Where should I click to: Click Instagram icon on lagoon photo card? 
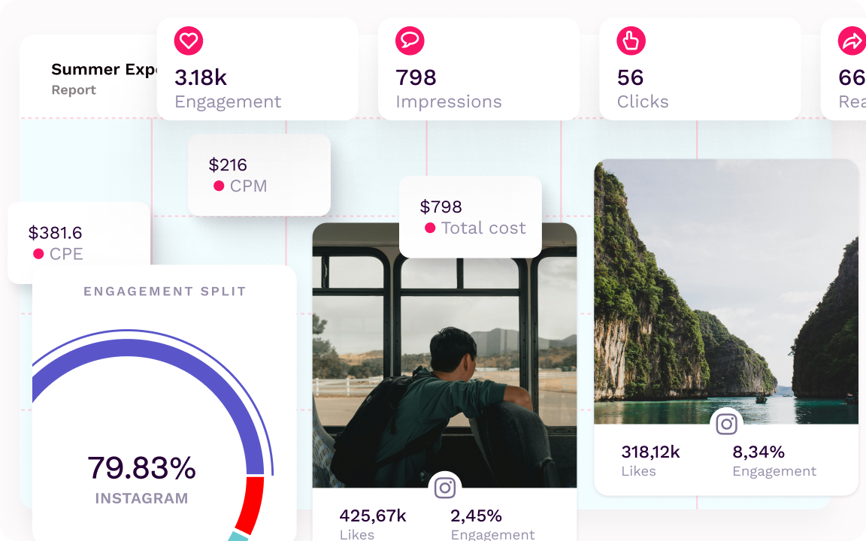pos(726,425)
